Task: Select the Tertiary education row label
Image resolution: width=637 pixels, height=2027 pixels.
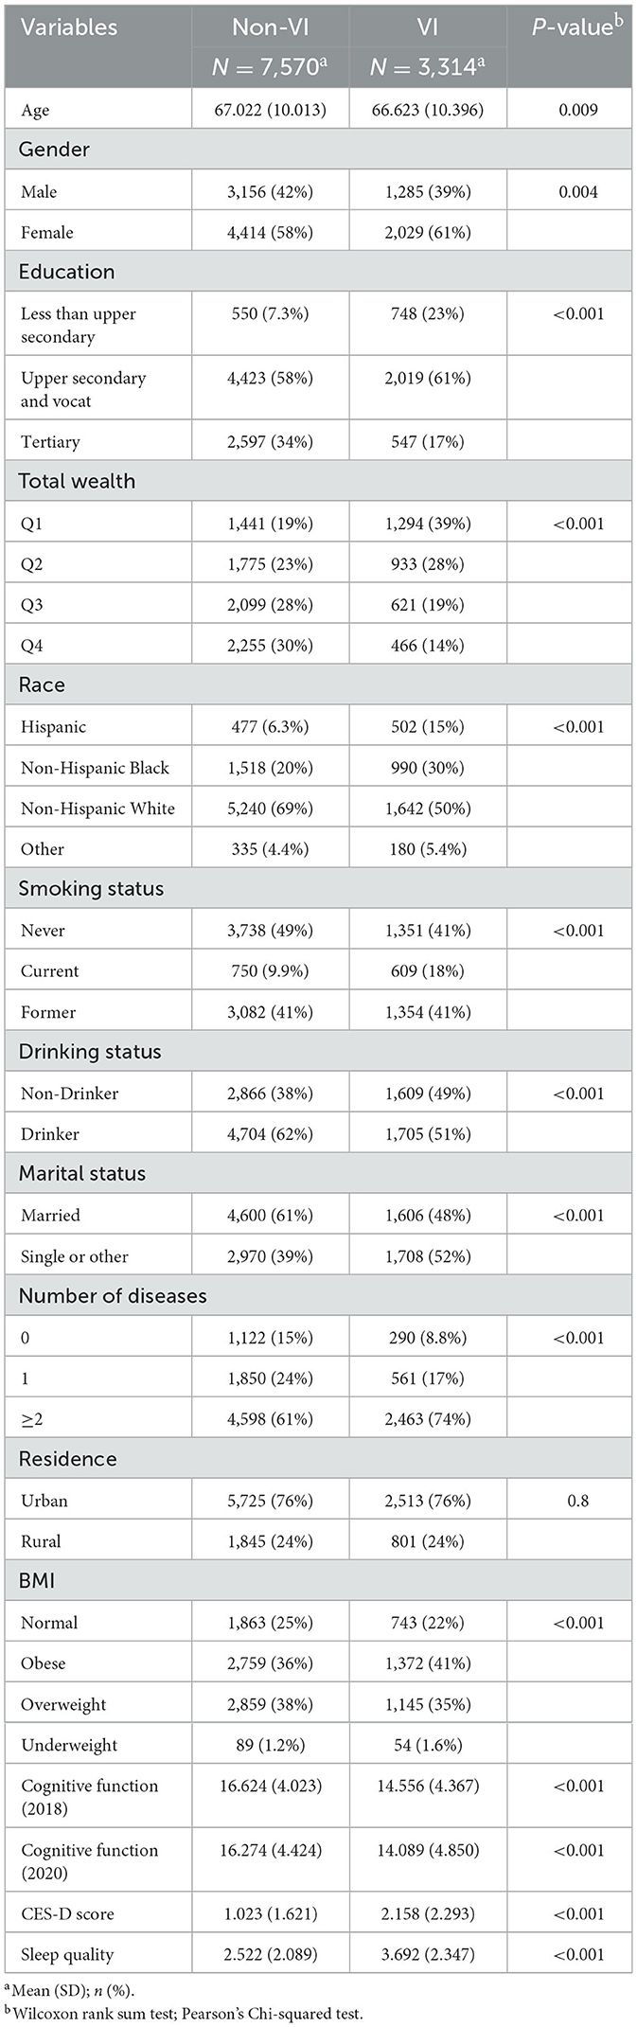Action: click(50, 441)
